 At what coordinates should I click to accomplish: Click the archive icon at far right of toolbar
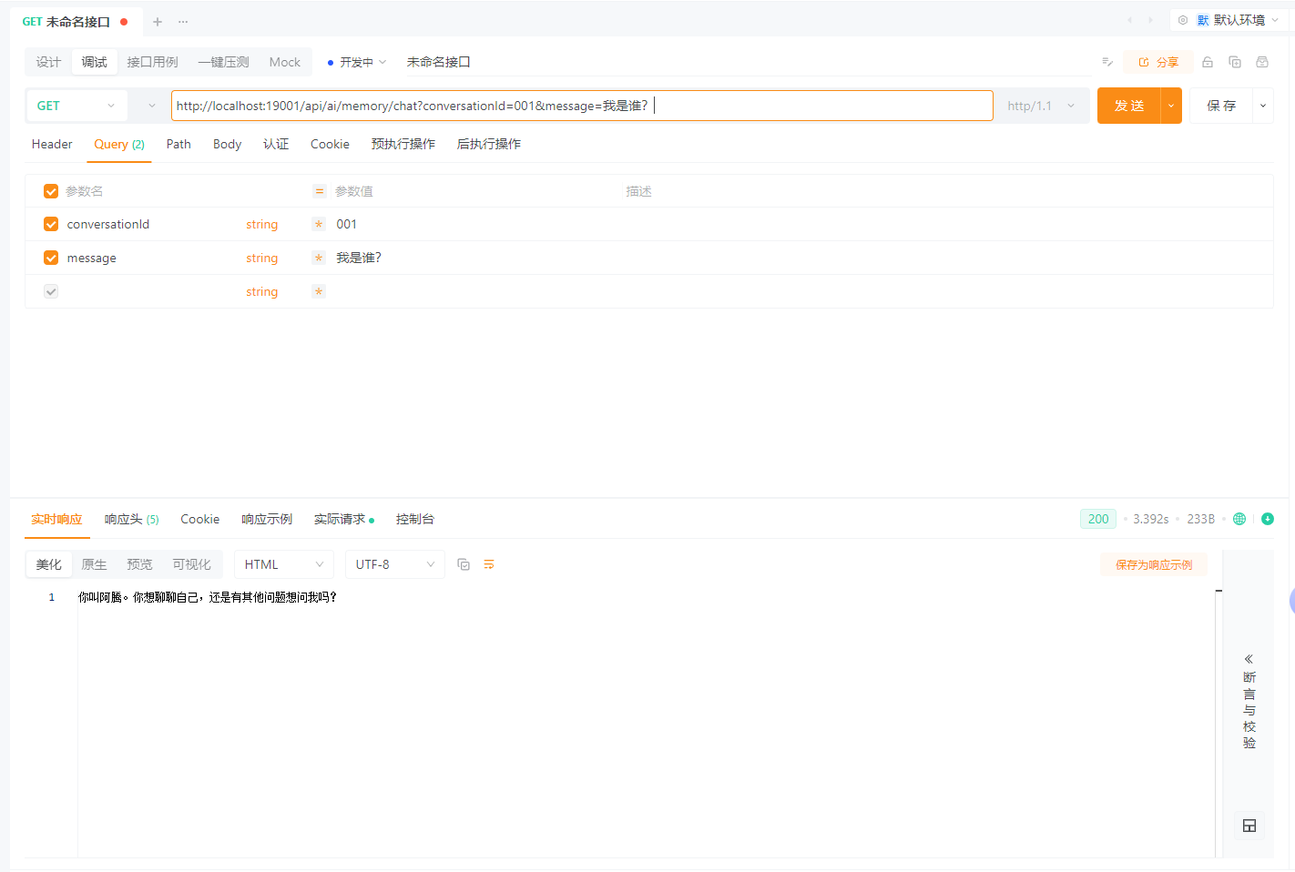click(x=1262, y=62)
